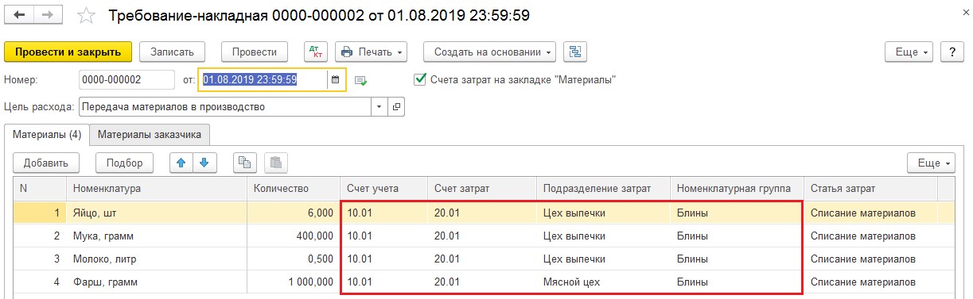Toggle Счета затрат на закладке Материалы checkbox
Viewport: 973px width, 299px height.
tap(420, 79)
